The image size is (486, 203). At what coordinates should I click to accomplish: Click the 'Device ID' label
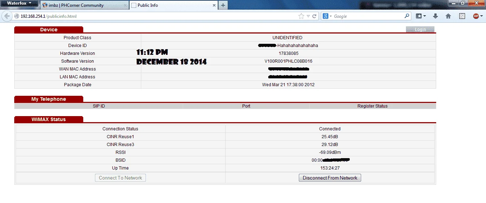tap(78, 46)
